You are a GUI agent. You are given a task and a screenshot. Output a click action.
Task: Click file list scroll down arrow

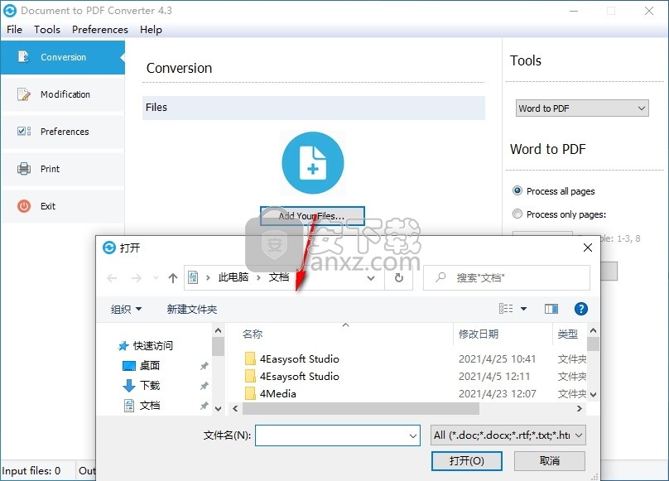pyautogui.click(x=593, y=395)
